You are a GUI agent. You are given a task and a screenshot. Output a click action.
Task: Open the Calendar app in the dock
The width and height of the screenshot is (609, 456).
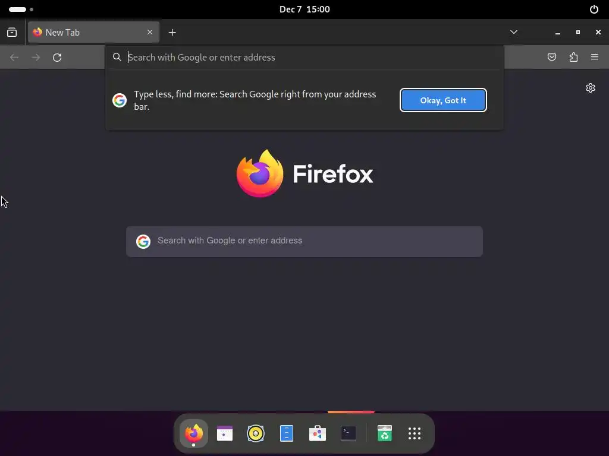point(224,433)
